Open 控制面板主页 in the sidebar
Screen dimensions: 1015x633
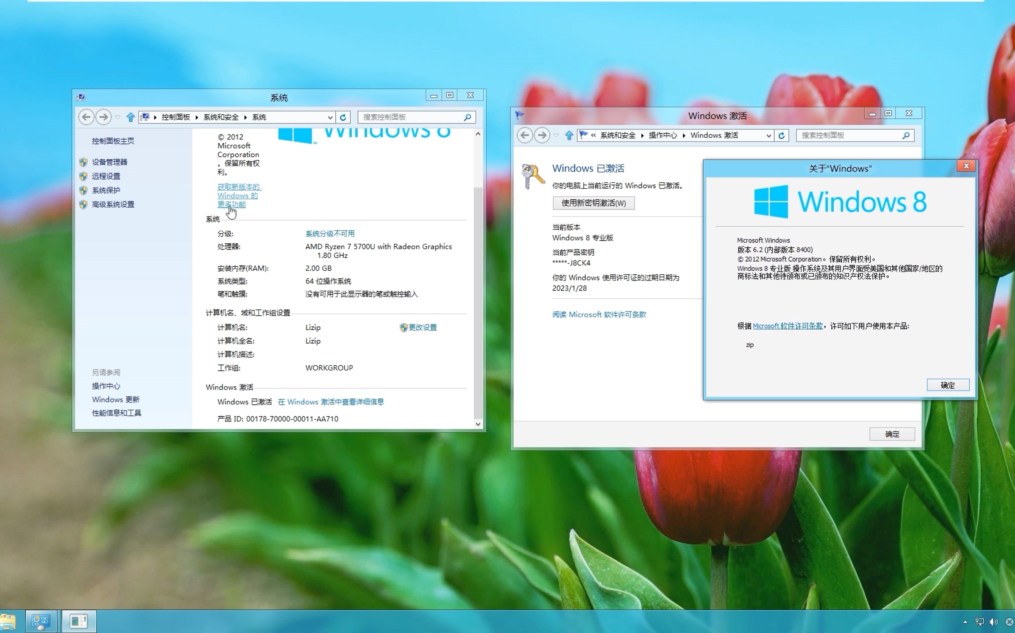click(x=113, y=141)
